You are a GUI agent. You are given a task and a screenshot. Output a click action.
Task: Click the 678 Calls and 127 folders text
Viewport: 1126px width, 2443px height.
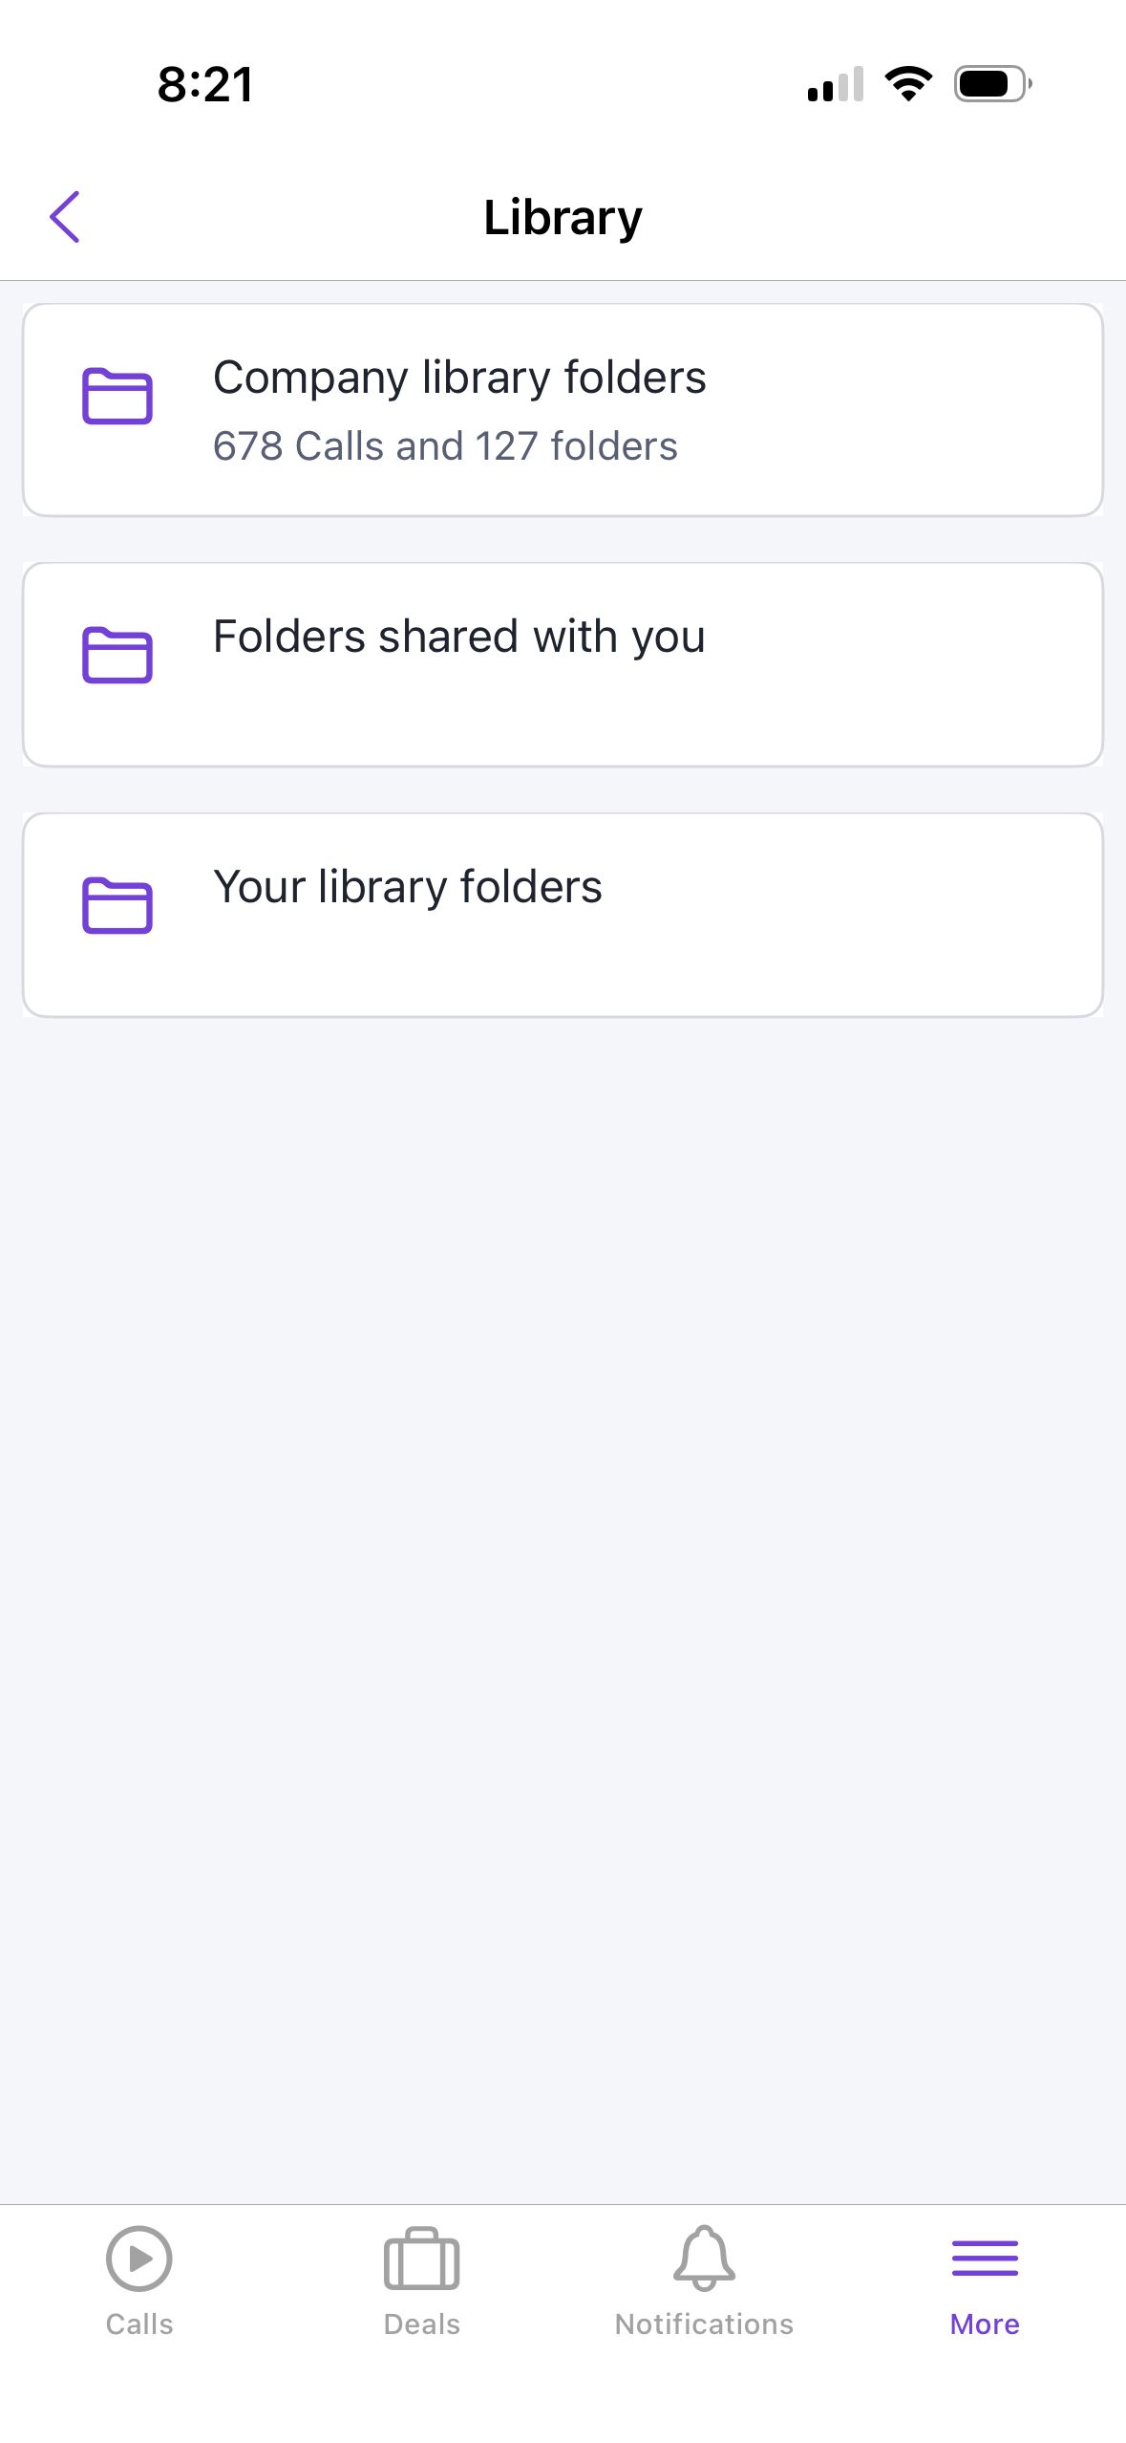(445, 446)
